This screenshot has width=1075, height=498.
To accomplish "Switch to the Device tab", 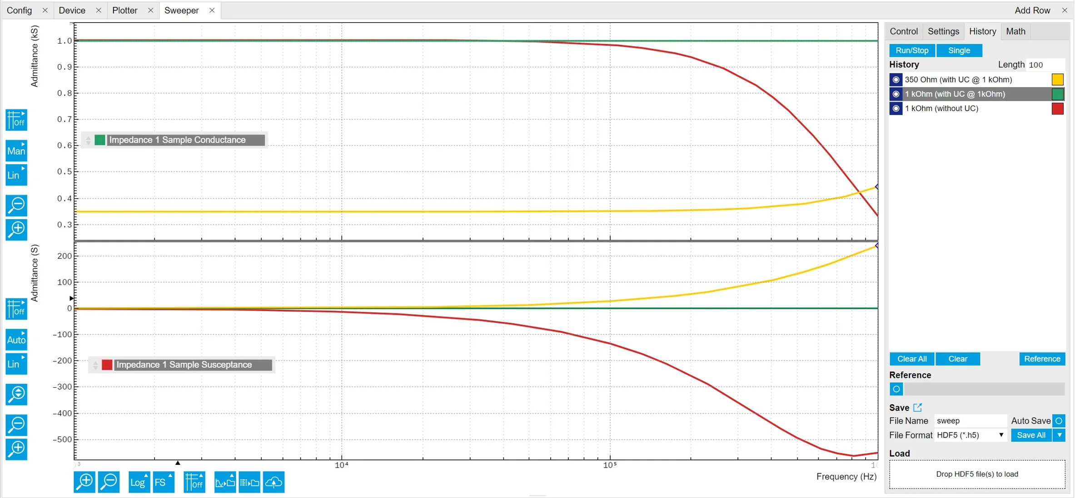I will click(x=72, y=10).
